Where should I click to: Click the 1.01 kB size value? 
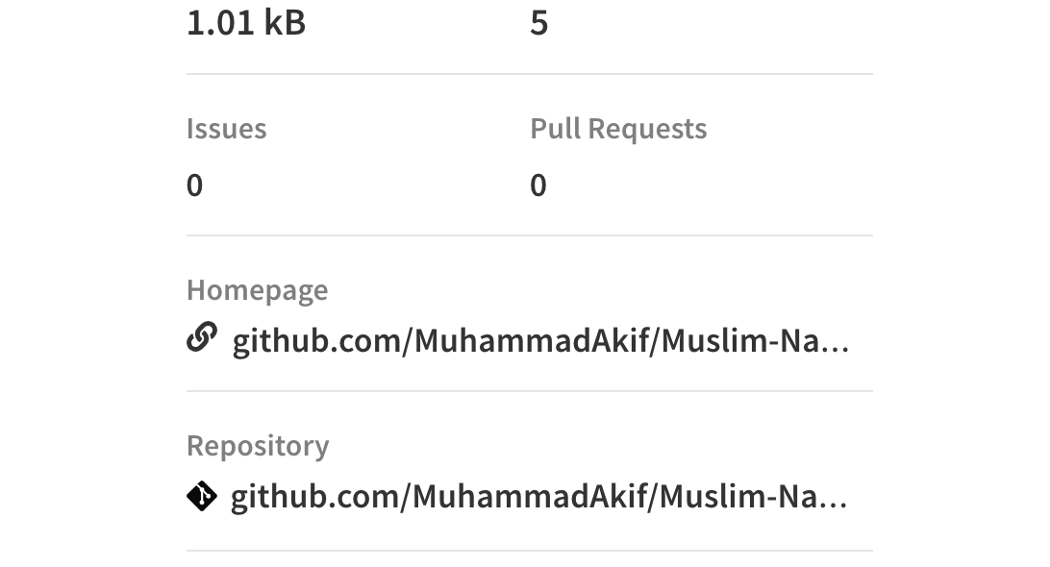(x=244, y=21)
